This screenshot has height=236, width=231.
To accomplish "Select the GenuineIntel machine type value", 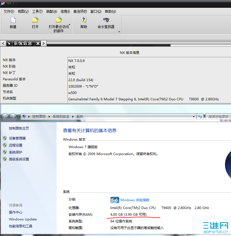I will 144,99.
